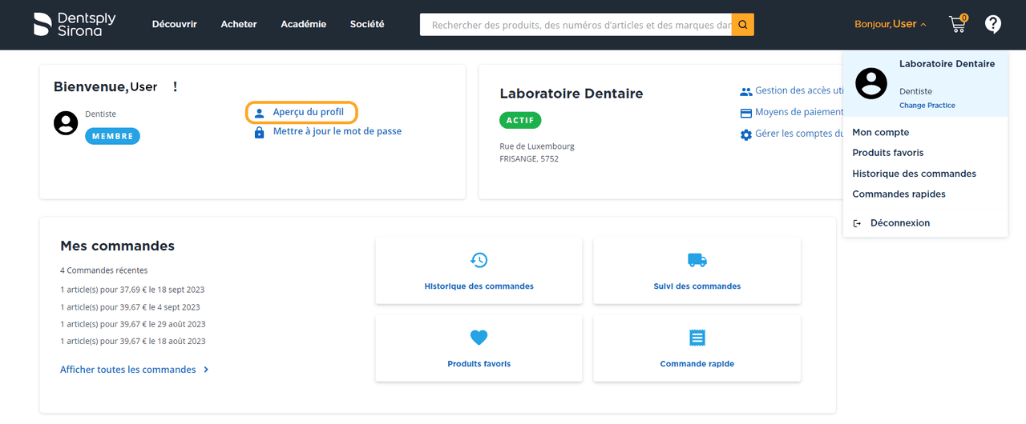Viewport: 1026px width, 424px height.
Task: Open help question mark icon
Action: click(x=993, y=24)
